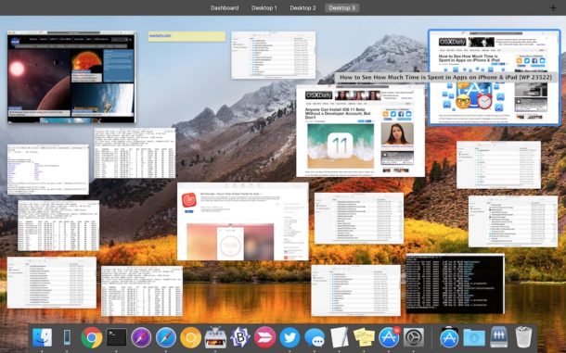Image resolution: width=566 pixels, height=353 pixels.
Task: Open Finder from the Dock
Action: tap(42, 337)
